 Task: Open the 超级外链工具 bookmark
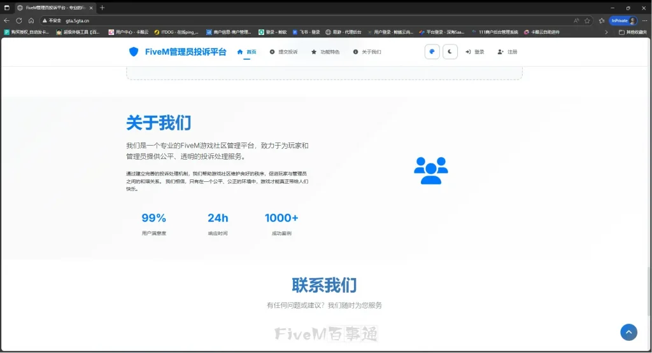(78, 32)
